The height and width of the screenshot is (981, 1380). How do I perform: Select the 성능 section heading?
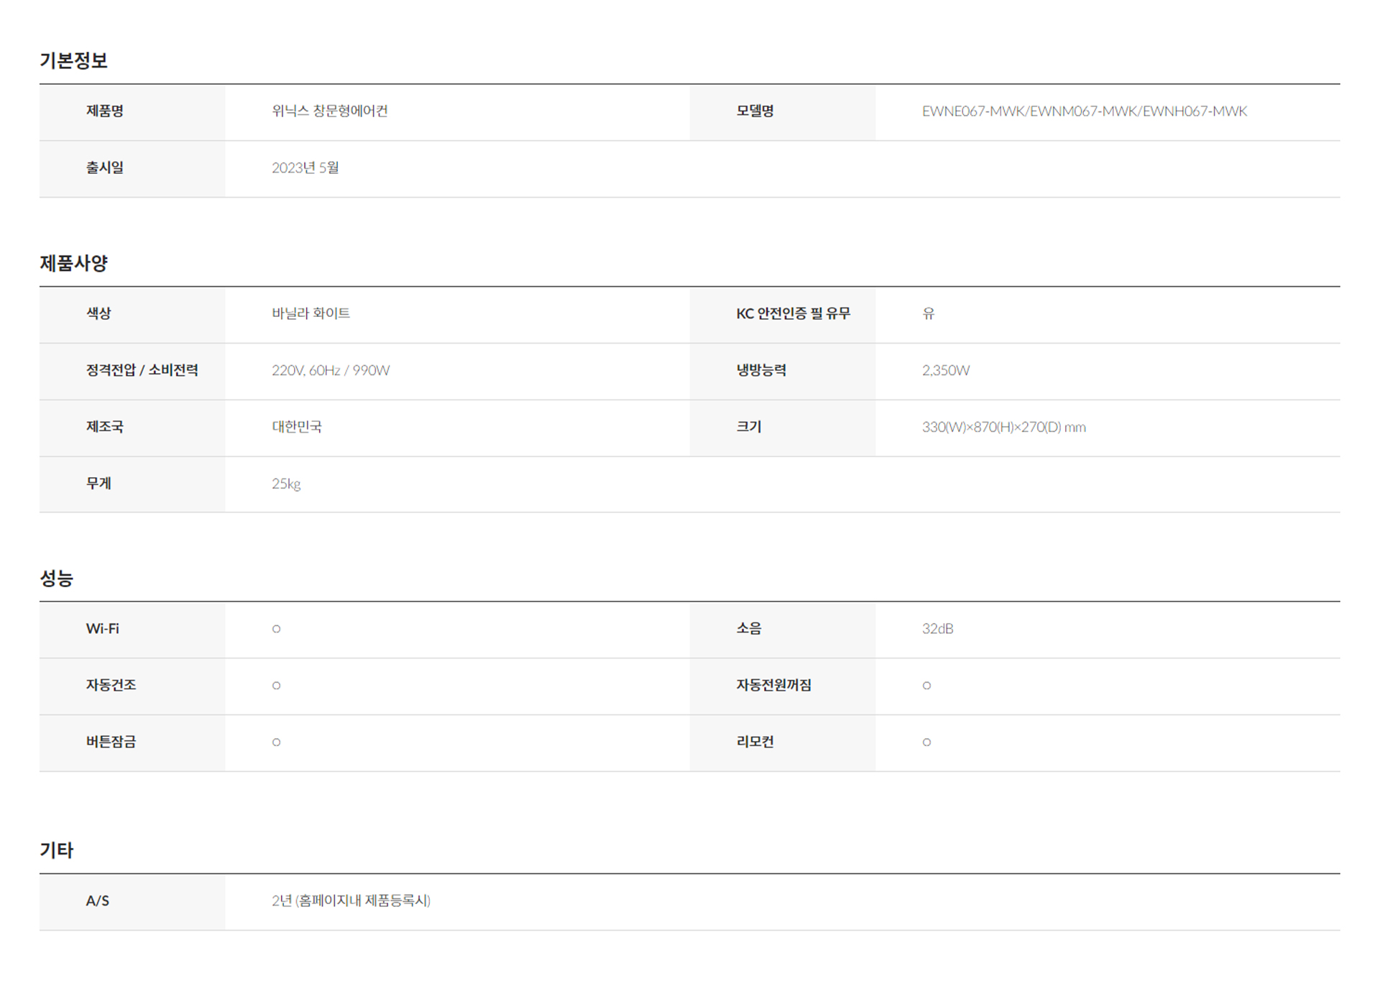pyautogui.click(x=56, y=578)
